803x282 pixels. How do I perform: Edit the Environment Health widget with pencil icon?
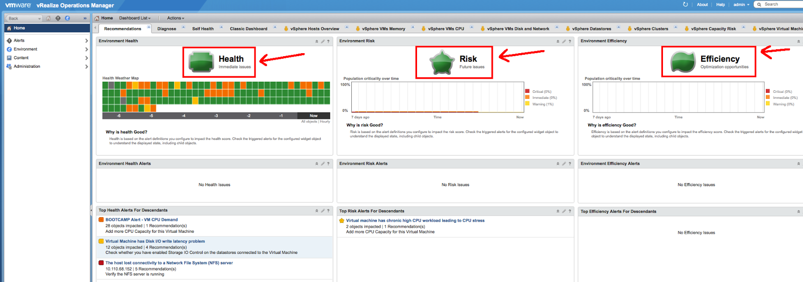(323, 41)
